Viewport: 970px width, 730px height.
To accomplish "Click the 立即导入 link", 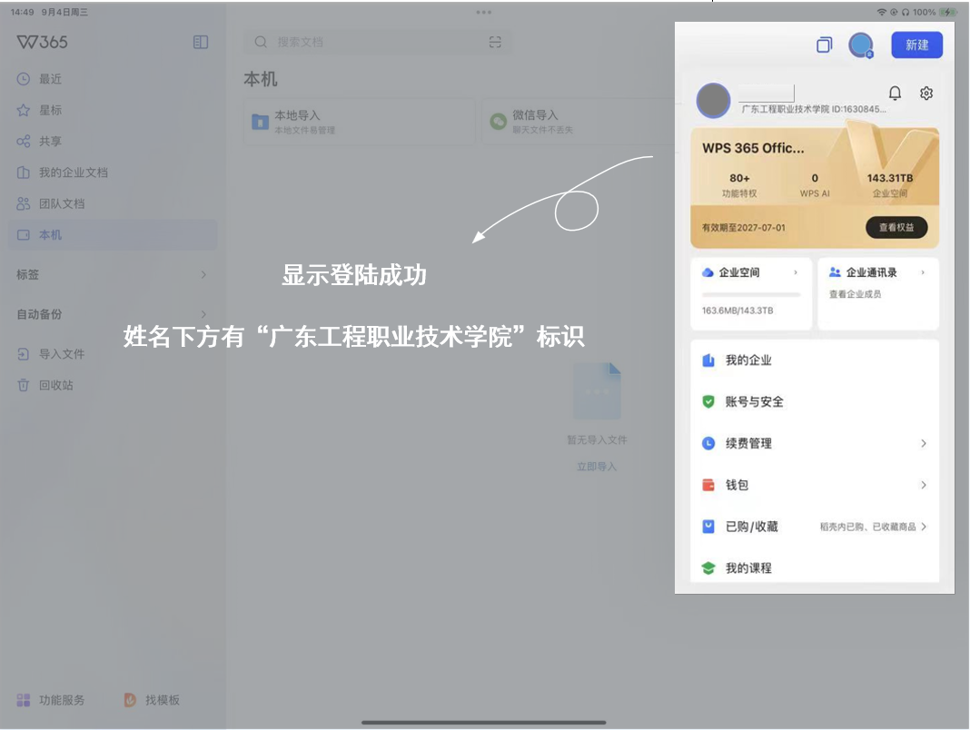I will pyautogui.click(x=596, y=467).
